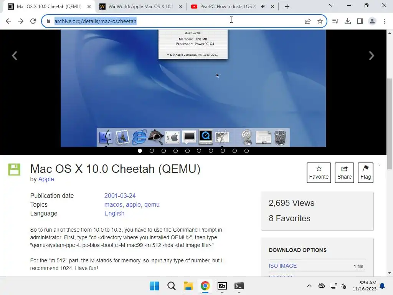Show previous carousel image
This screenshot has height=295, width=393.
pos(15,55)
